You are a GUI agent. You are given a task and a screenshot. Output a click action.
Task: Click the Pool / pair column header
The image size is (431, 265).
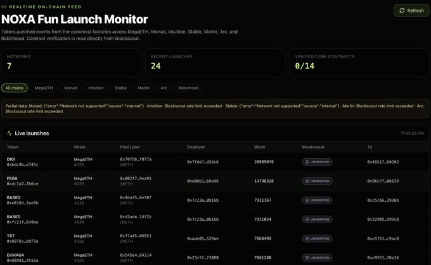coord(130,147)
